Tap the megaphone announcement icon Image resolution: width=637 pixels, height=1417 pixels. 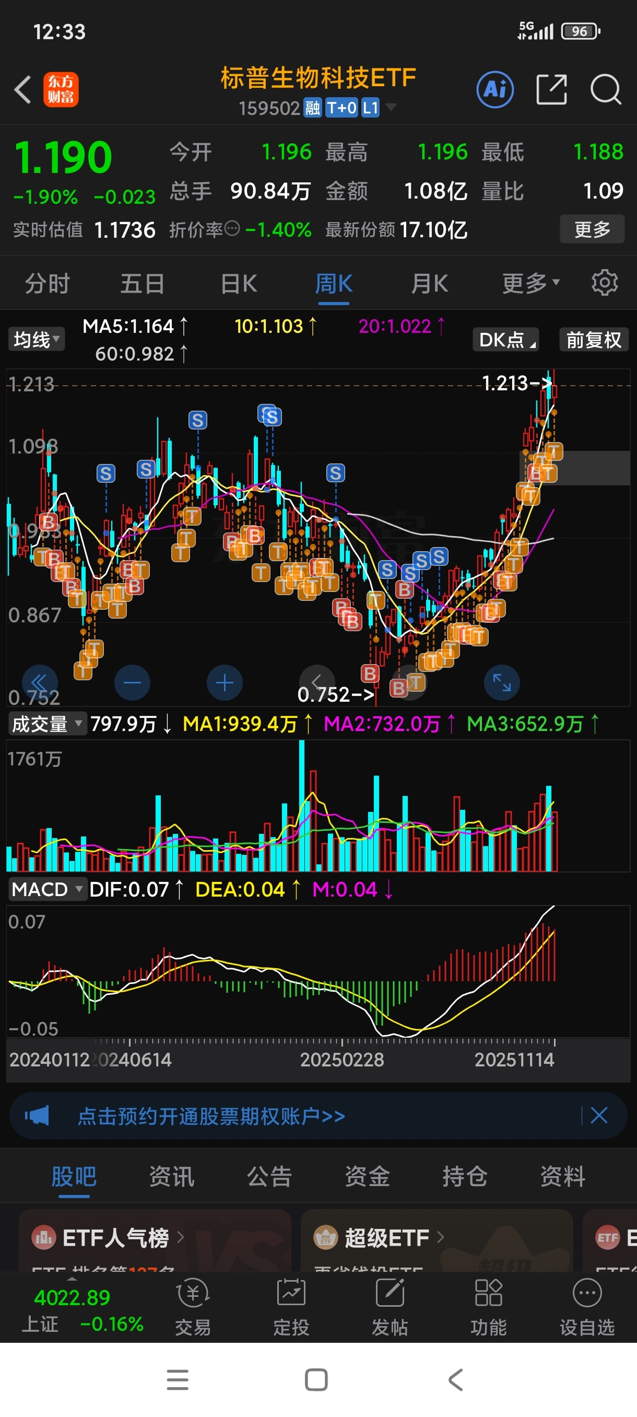tap(37, 1116)
